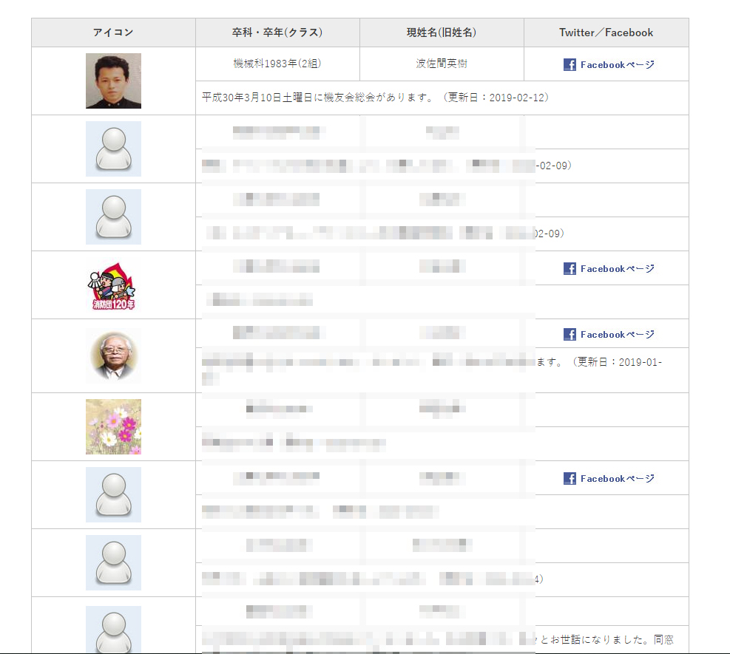Click the portrait photo of 波佐間英樹
Screen dimensions: 730x654
(x=113, y=81)
